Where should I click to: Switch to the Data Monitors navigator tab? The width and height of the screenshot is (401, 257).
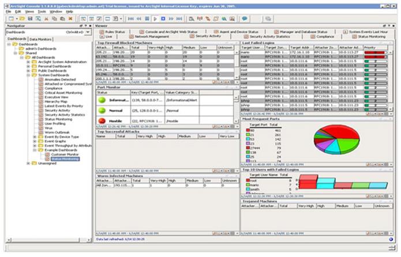coord(40,39)
